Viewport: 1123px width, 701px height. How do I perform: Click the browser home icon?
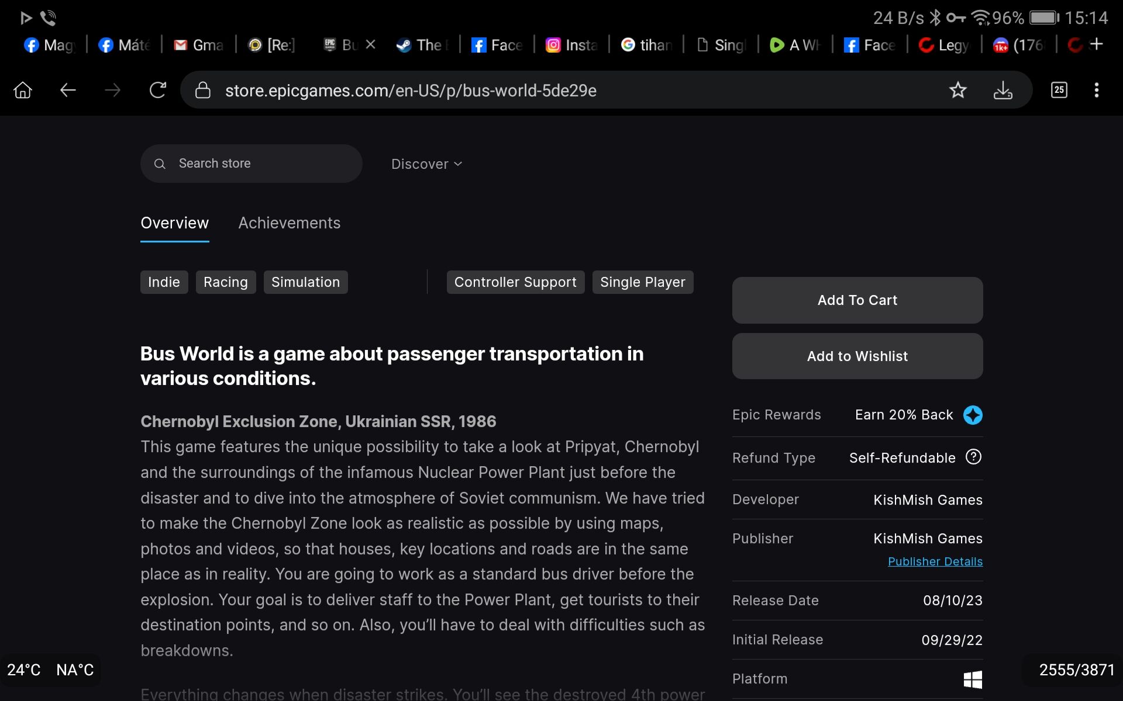coord(23,91)
